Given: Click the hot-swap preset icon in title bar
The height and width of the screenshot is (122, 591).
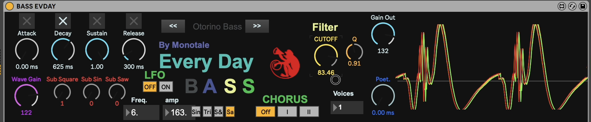Looking at the screenshot, I should point(572,6).
